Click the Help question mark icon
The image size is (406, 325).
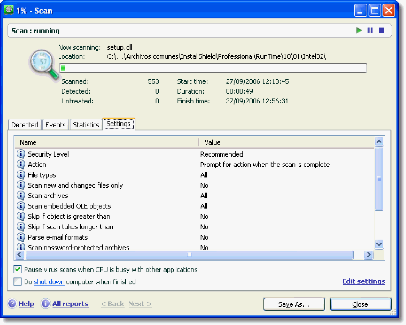pyautogui.click(x=12, y=303)
